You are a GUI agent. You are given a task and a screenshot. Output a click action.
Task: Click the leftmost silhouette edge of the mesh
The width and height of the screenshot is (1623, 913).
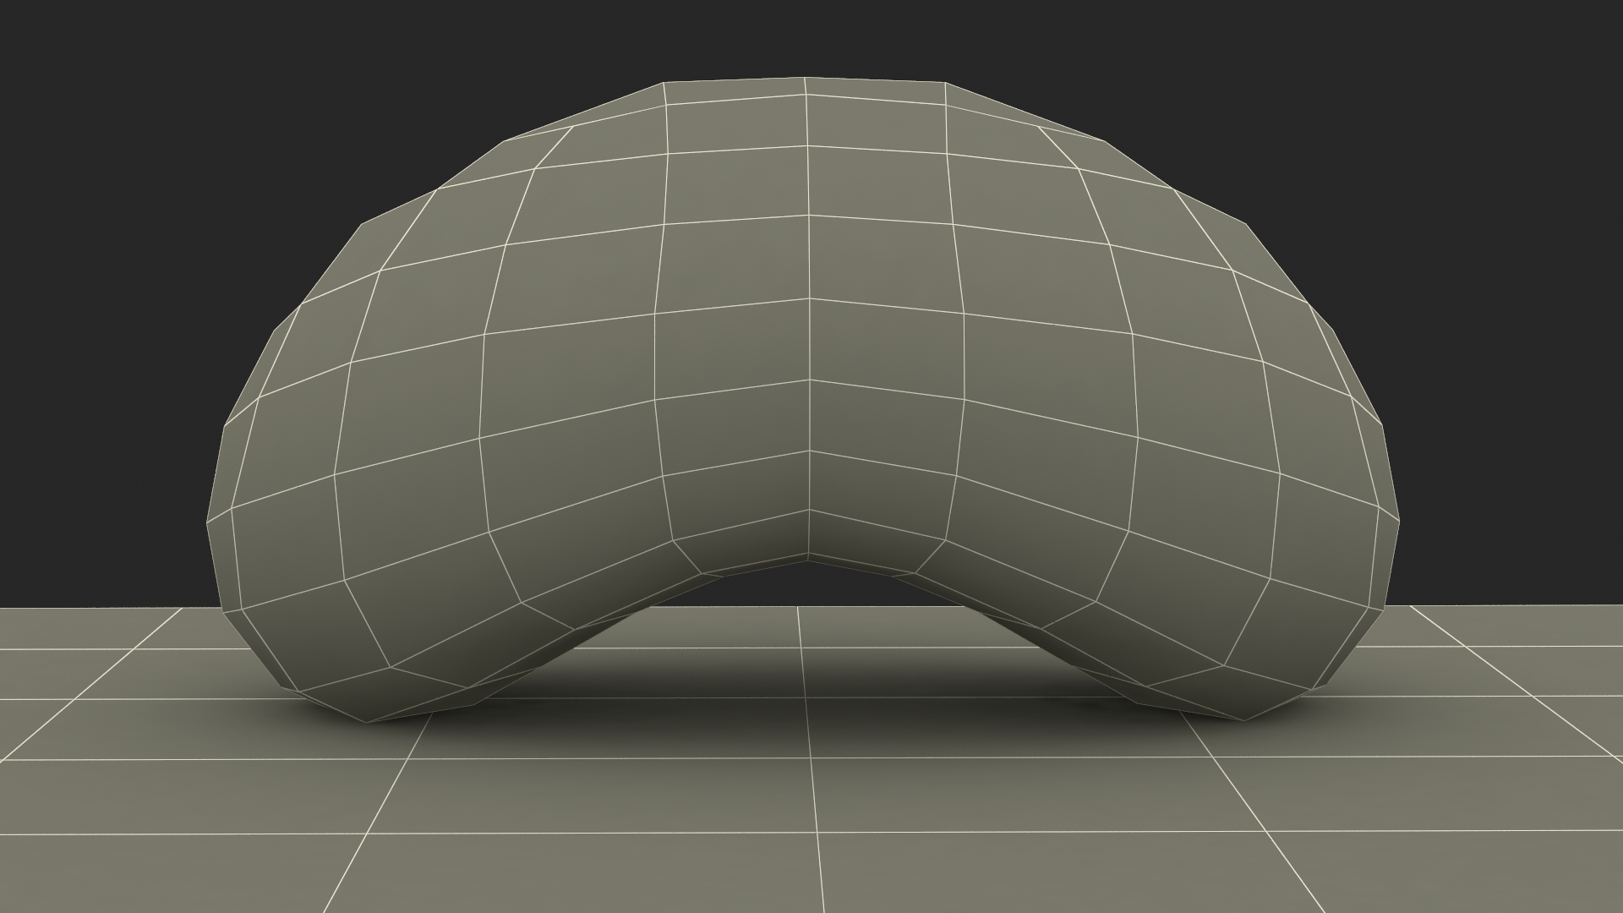click(208, 520)
